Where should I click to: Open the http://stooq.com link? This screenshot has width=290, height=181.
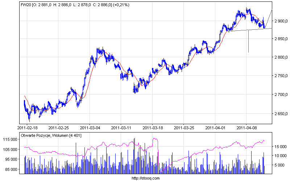click(x=146, y=178)
